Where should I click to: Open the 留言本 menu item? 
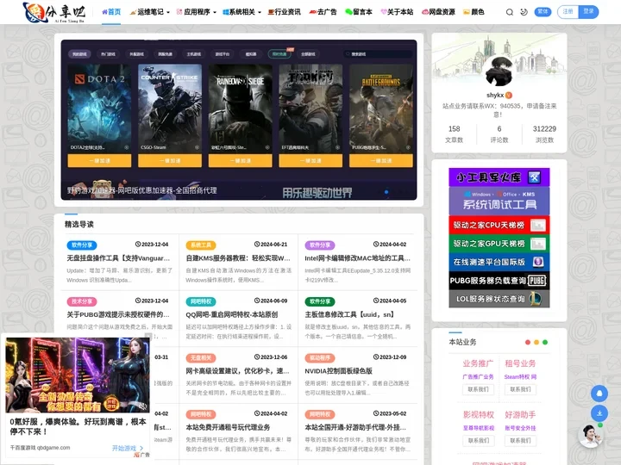pos(359,12)
